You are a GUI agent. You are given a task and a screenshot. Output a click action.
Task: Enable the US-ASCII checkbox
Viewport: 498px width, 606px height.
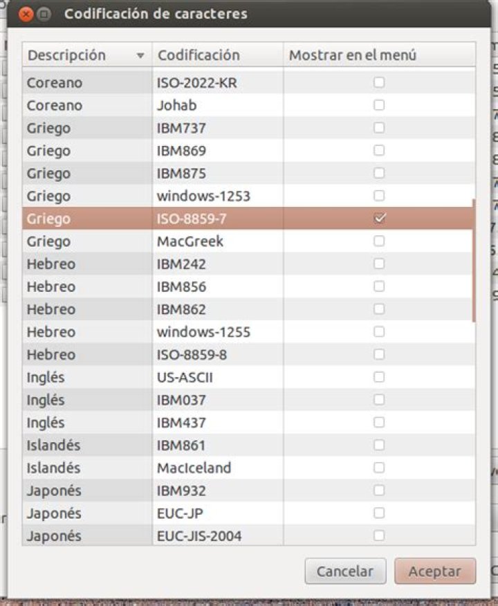pyautogui.click(x=379, y=377)
